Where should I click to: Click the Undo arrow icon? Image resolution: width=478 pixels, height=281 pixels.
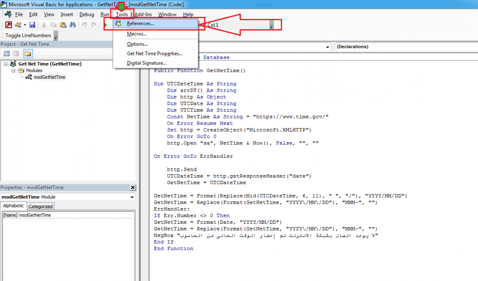point(85,25)
